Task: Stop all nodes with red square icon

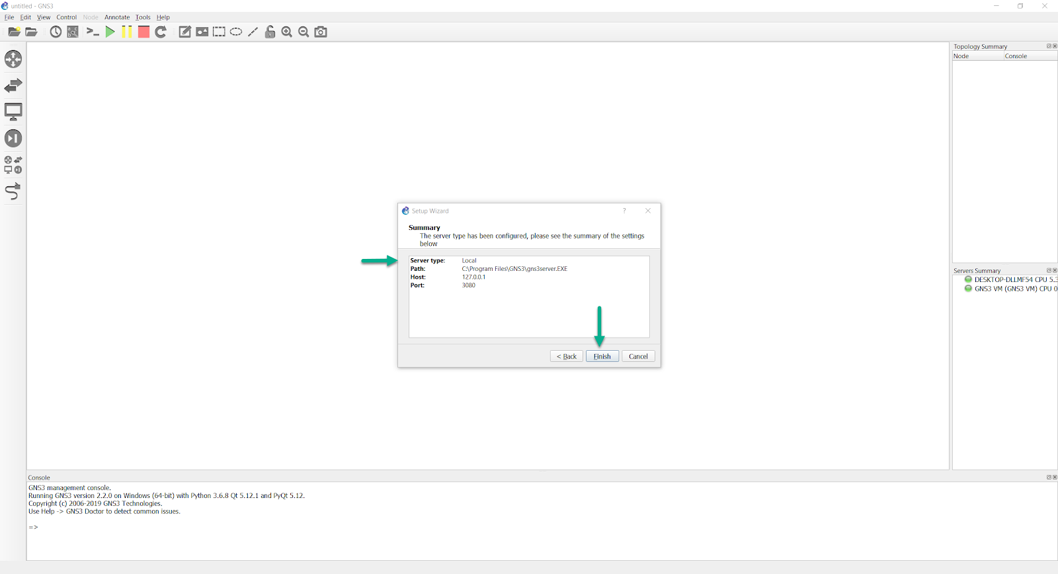Action: click(143, 32)
